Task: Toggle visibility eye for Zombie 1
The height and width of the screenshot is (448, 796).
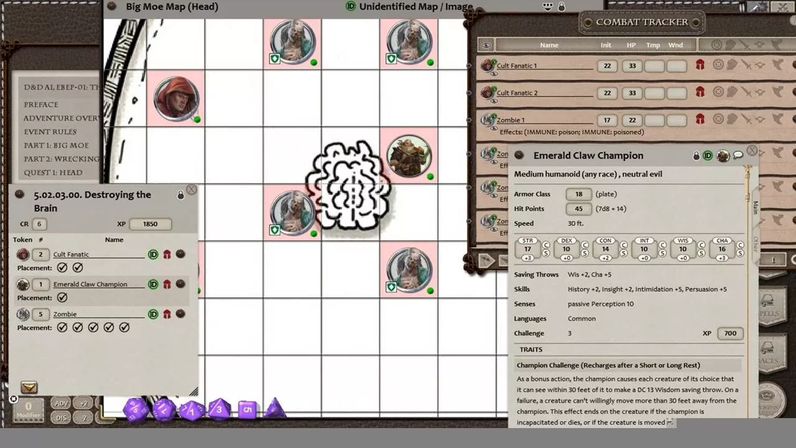Action: pos(494,128)
